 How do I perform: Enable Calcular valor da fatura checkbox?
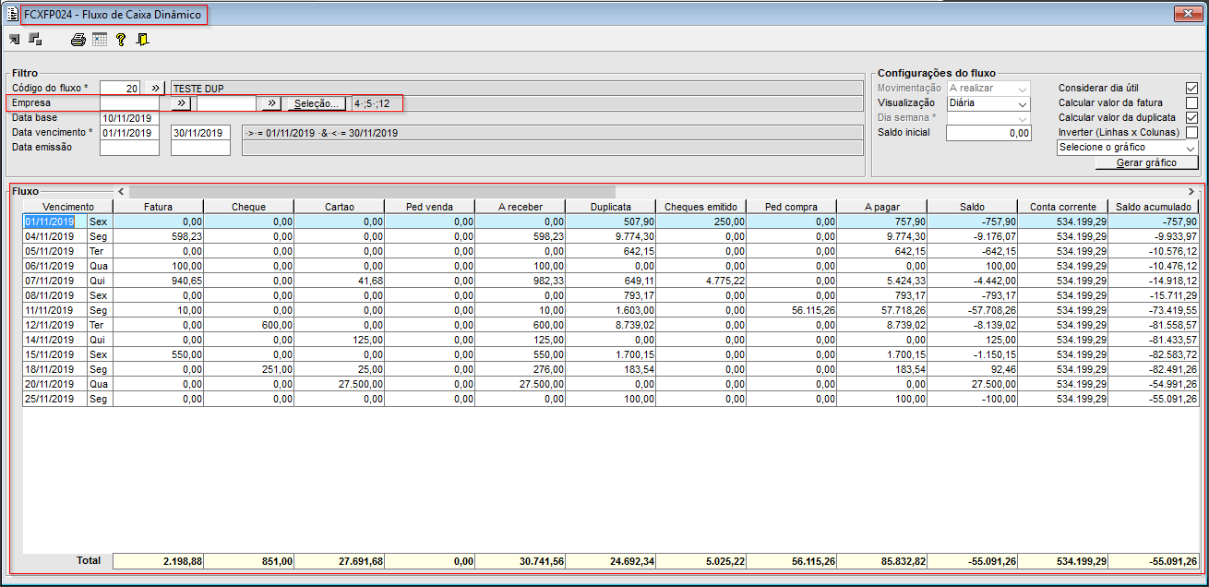pos(1191,102)
